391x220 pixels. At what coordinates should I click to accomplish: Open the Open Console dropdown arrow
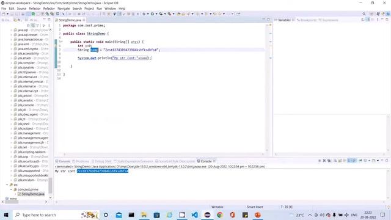coord(378,161)
